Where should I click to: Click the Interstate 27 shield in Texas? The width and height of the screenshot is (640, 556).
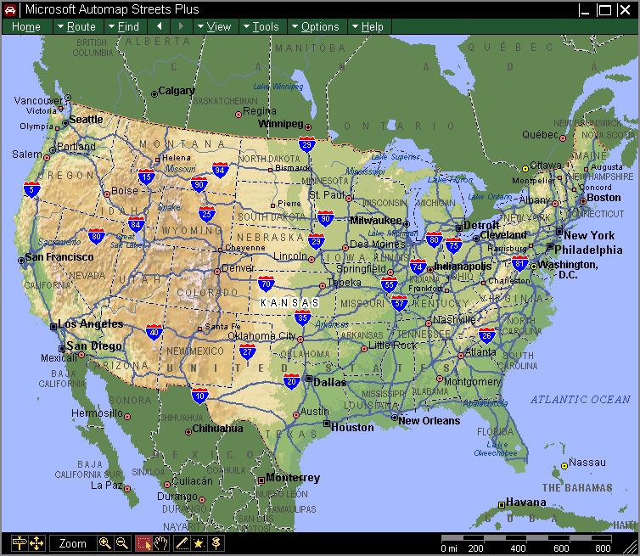tap(247, 352)
